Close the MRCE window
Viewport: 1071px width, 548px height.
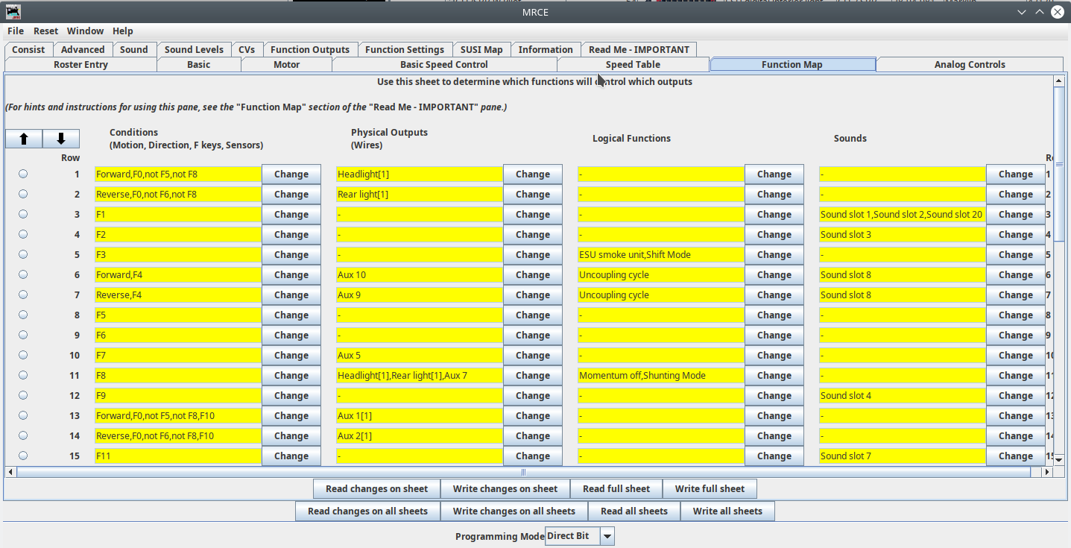(1058, 12)
